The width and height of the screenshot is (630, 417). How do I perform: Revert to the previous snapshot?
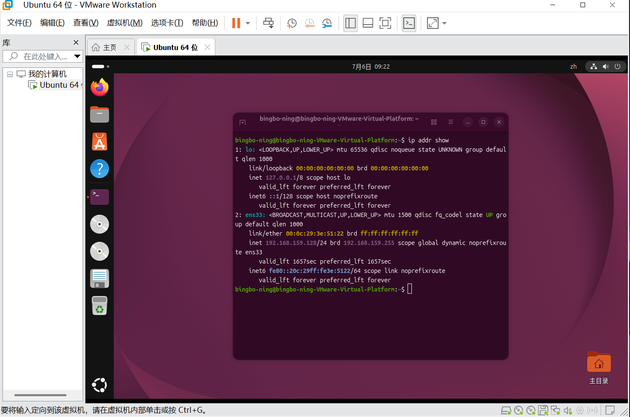(x=310, y=23)
